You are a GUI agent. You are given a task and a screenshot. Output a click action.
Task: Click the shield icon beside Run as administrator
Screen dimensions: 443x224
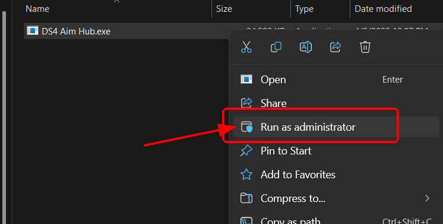246,127
